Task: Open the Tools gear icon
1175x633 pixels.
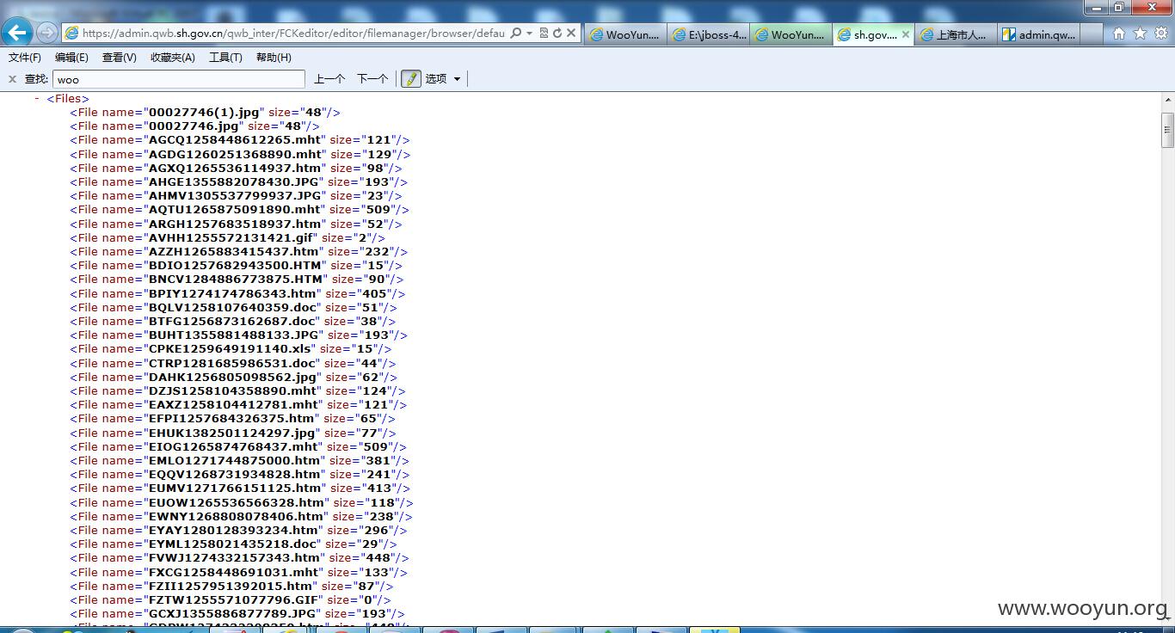Action: tap(1160, 34)
